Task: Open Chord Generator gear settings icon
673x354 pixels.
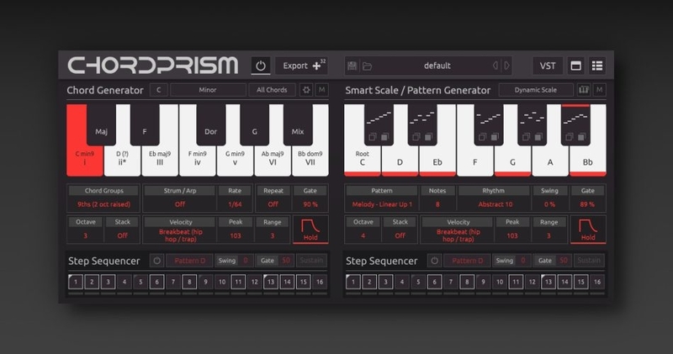Action: click(306, 90)
